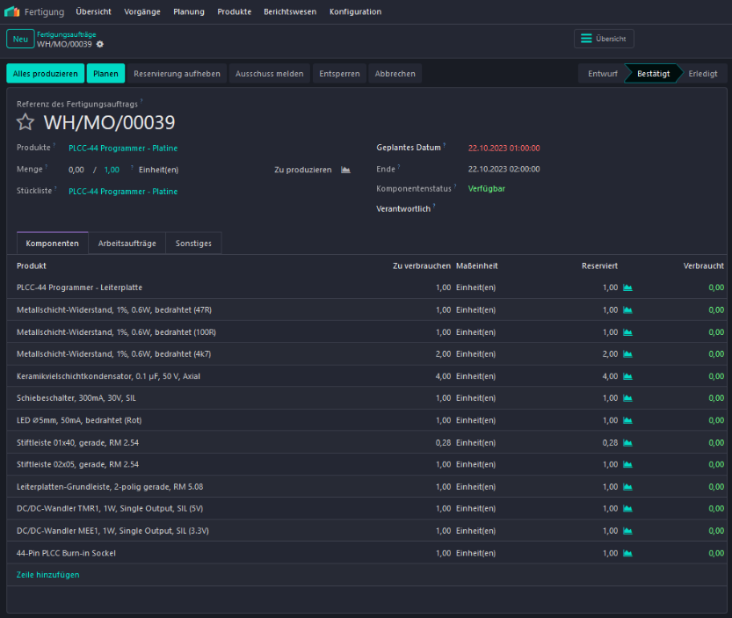The image size is (732, 618).
Task: Open the Übersicht button with the hamburger icon
Action: click(x=604, y=39)
